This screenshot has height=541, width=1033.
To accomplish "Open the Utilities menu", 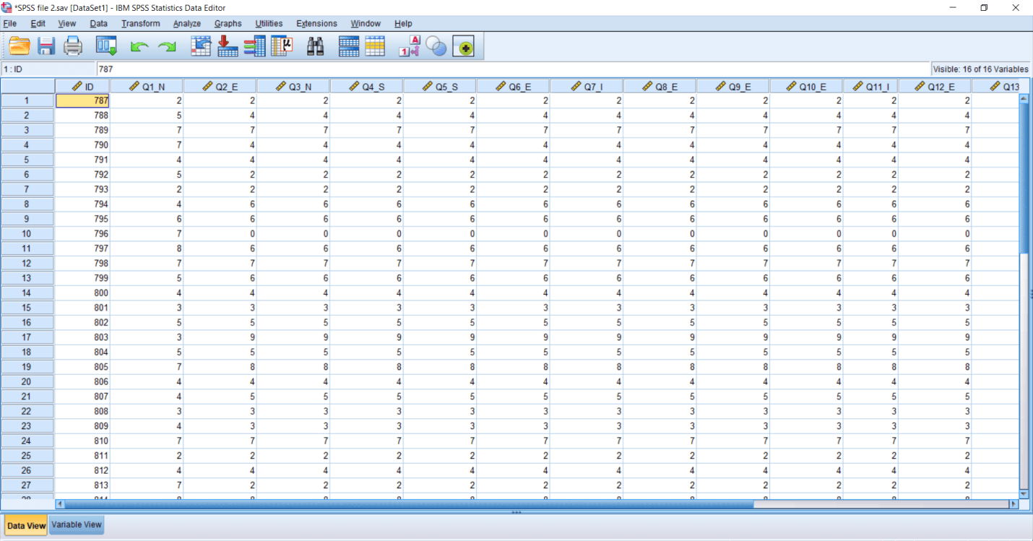I will pos(269,23).
